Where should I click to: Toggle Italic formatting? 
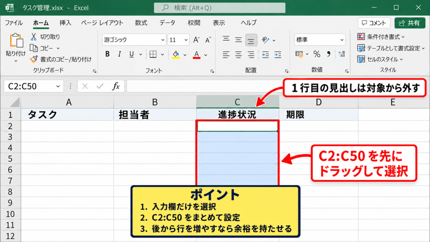(119, 54)
